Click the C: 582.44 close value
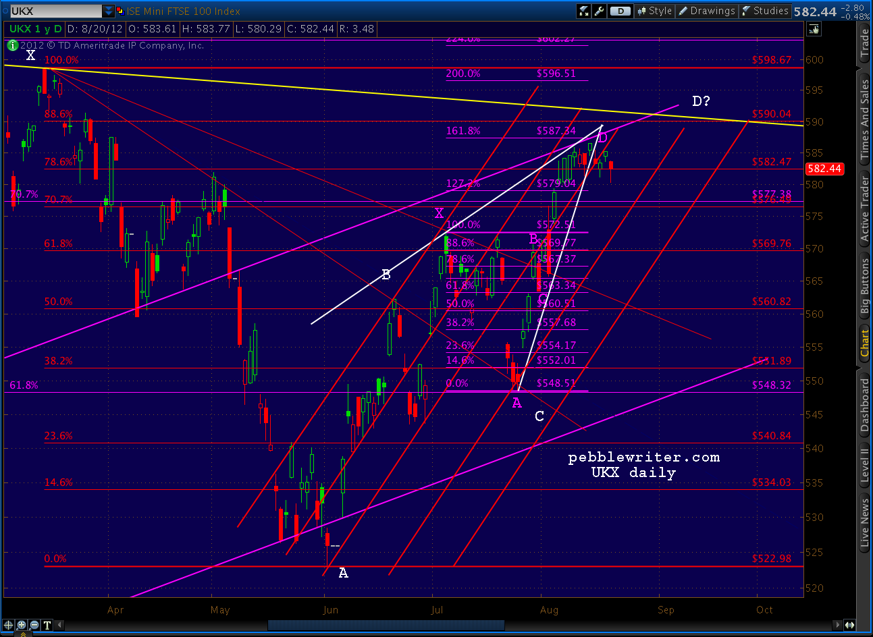This screenshot has height=637, width=873. coord(311,29)
